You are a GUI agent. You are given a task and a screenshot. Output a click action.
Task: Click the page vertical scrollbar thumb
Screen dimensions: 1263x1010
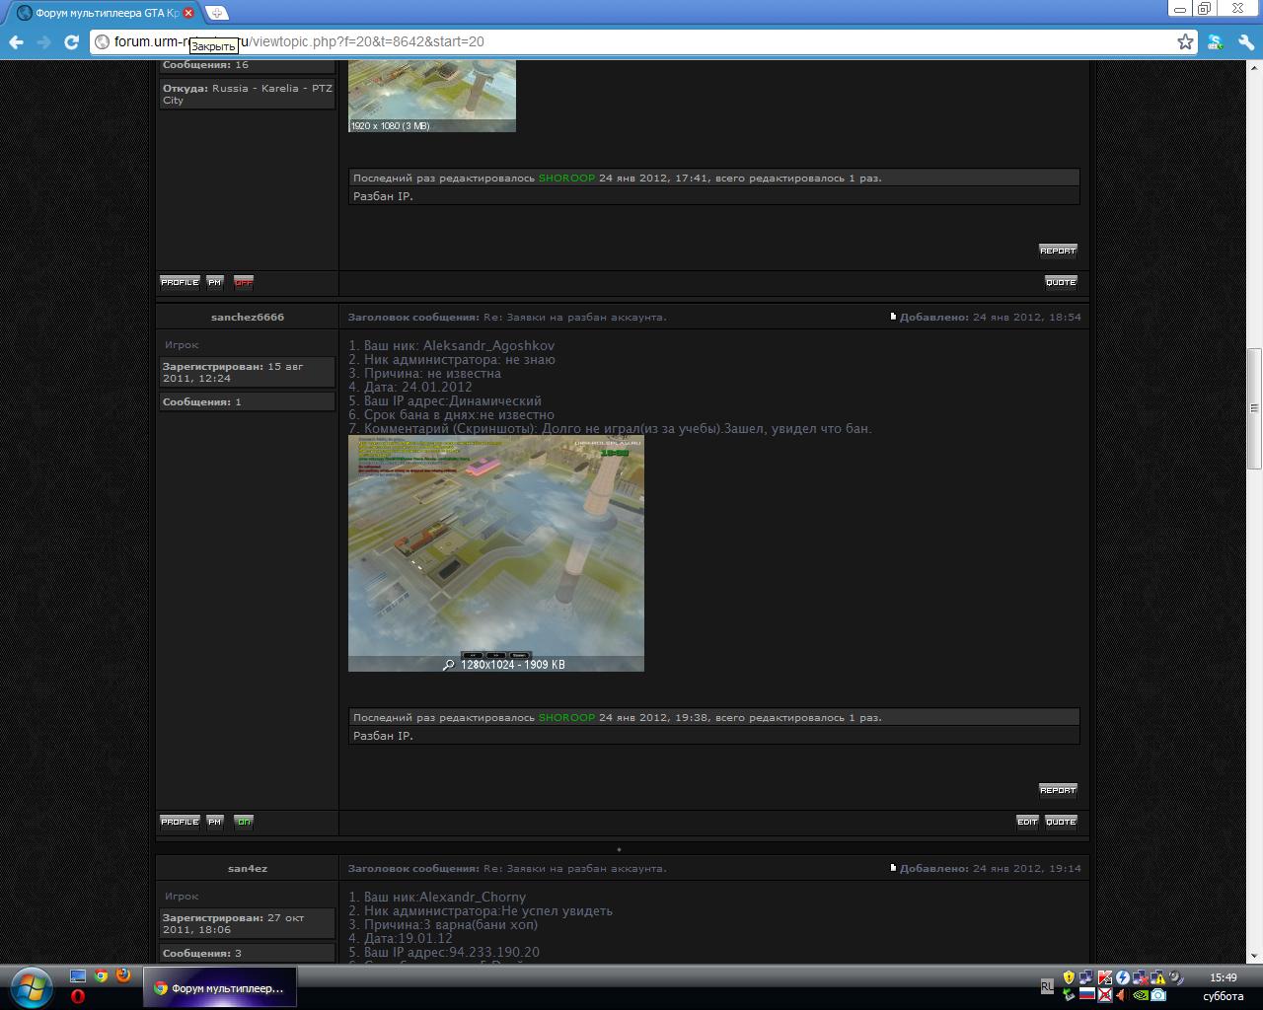1254,408
